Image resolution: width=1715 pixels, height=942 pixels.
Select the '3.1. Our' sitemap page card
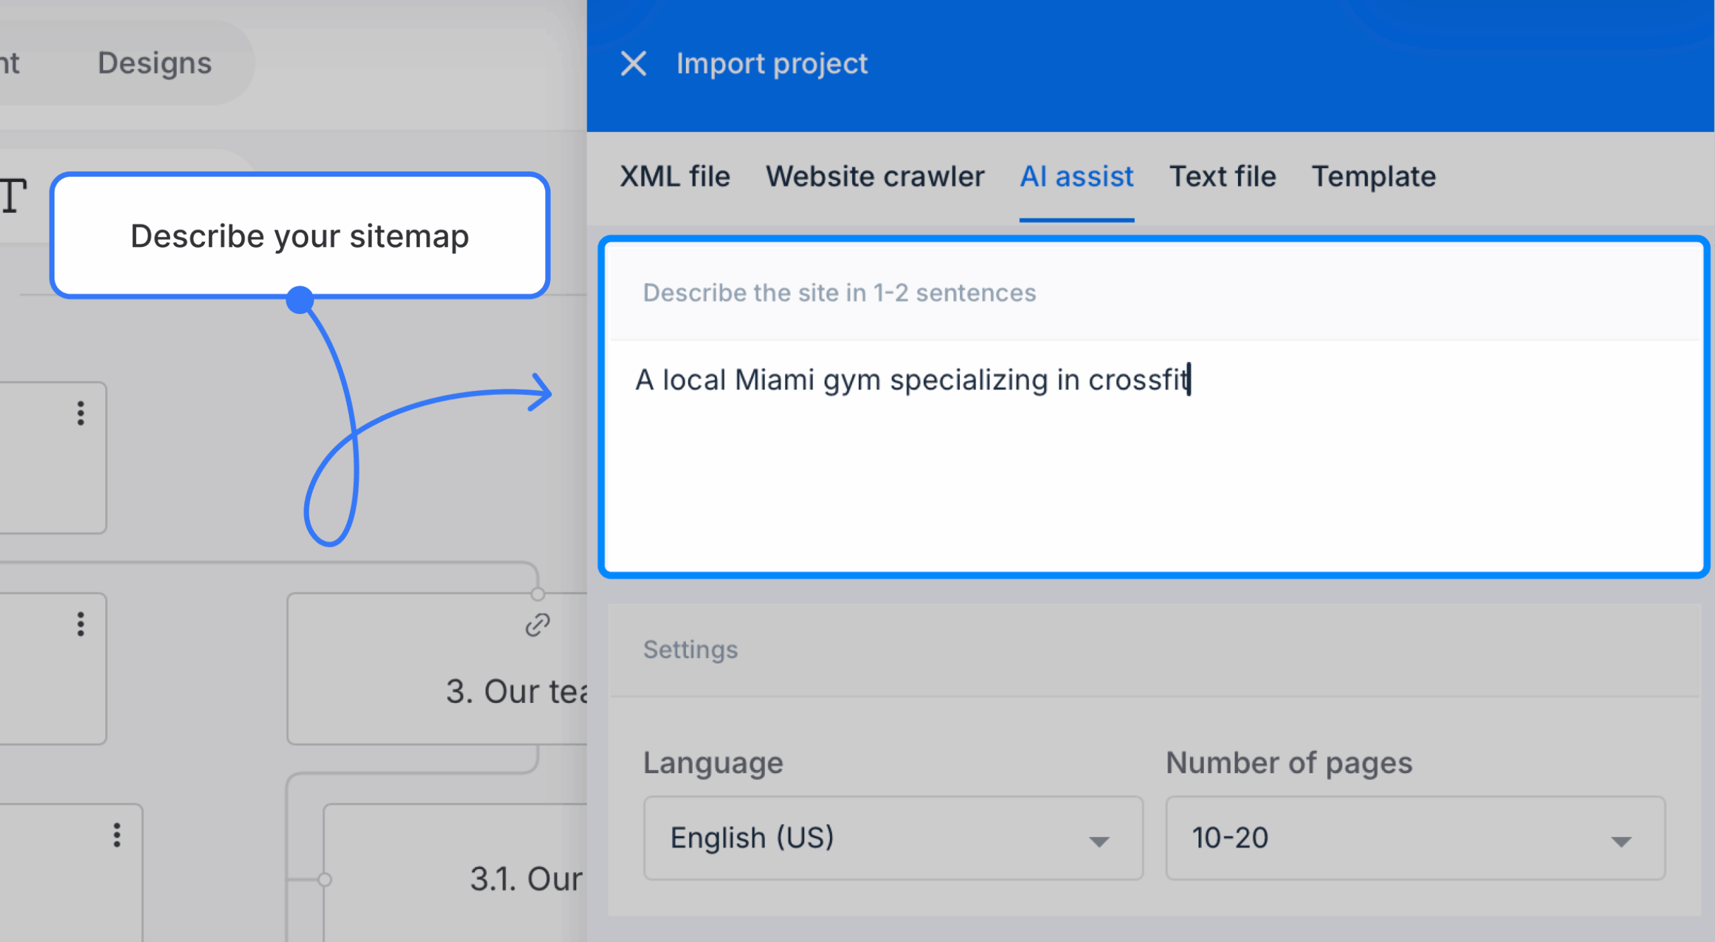coord(456,873)
